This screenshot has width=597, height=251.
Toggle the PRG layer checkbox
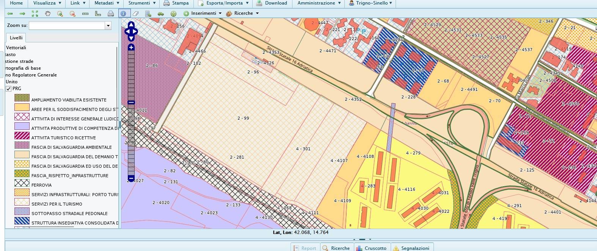coord(9,89)
